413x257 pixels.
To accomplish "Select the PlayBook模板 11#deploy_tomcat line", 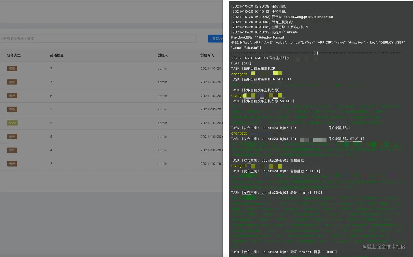I will pyautogui.click(x=258, y=37).
